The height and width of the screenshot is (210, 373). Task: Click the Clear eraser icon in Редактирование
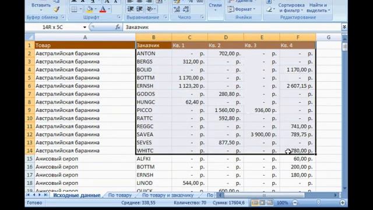coord(269,9)
